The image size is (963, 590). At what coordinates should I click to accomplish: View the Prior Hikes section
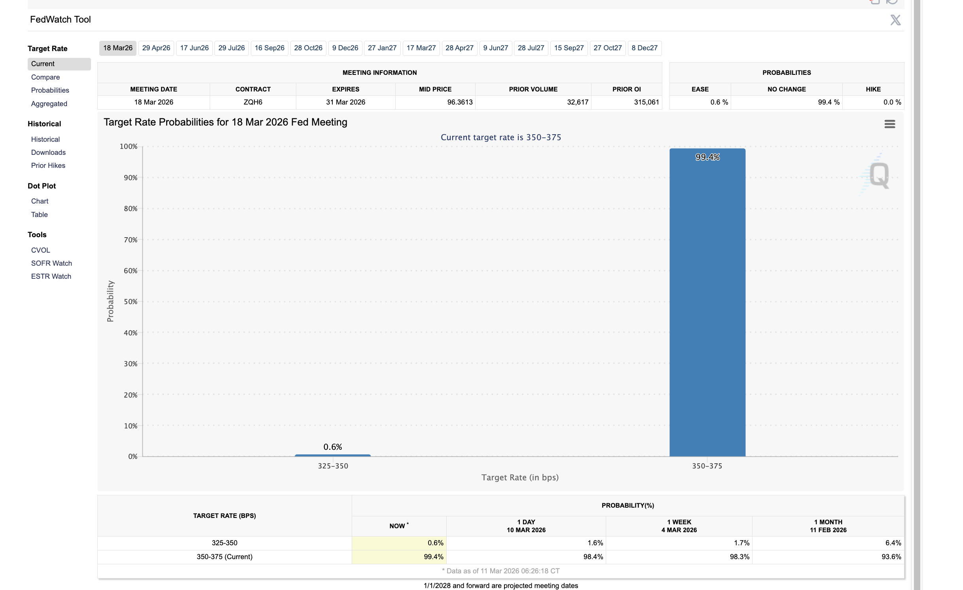[48, 166]
